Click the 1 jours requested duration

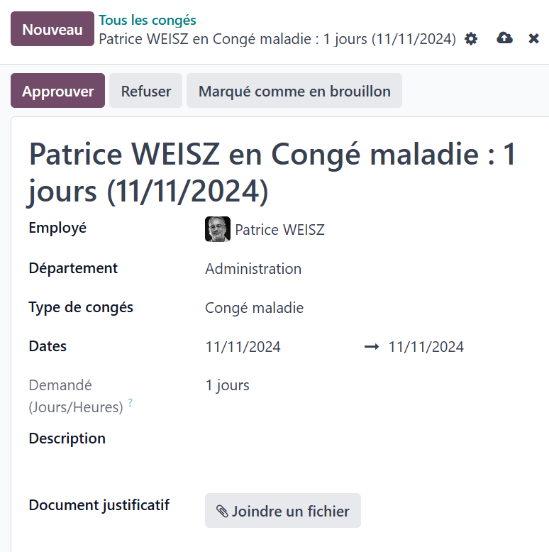click(228, 385)
